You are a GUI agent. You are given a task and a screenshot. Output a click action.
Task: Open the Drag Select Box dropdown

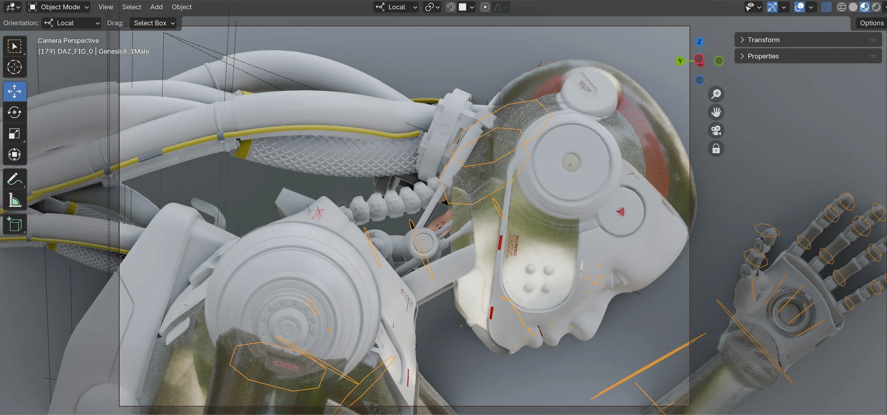click(154, 23)
